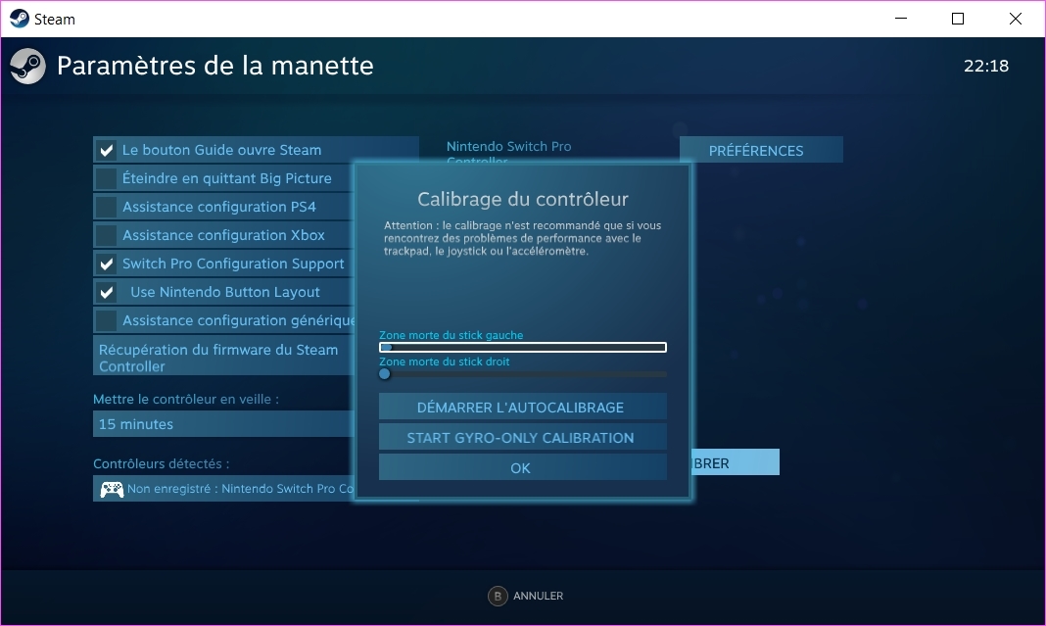Minimize the Steam window
This screenshot has width=1046, height=626.
pyautogui.click(x=901, y=19)
